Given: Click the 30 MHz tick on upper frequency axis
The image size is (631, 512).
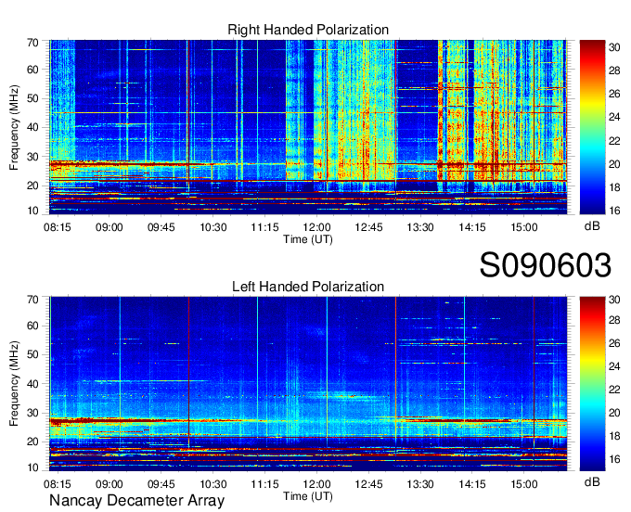Looking at the screenshot, I should [x=32, y=157].
